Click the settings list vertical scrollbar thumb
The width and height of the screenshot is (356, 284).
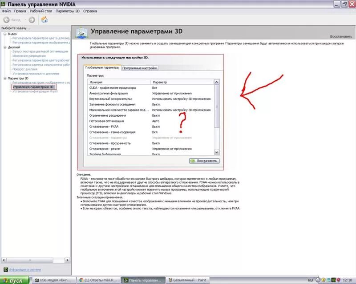[217, 106]
